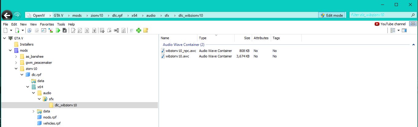Open the YouTube channel link
The image size is (418, 127).
point(390,24)
